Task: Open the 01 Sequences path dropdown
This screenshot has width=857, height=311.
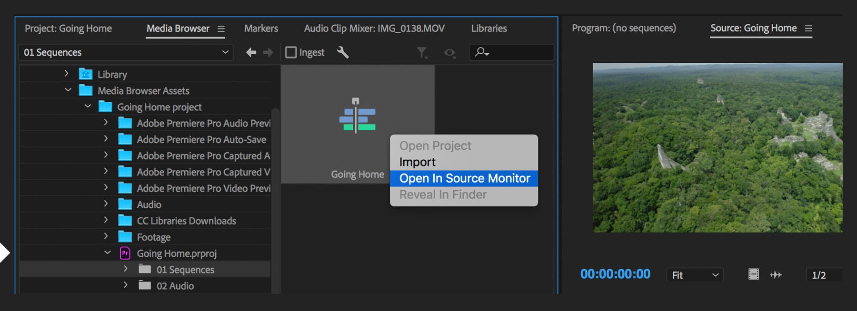Action: click(126, 52)
